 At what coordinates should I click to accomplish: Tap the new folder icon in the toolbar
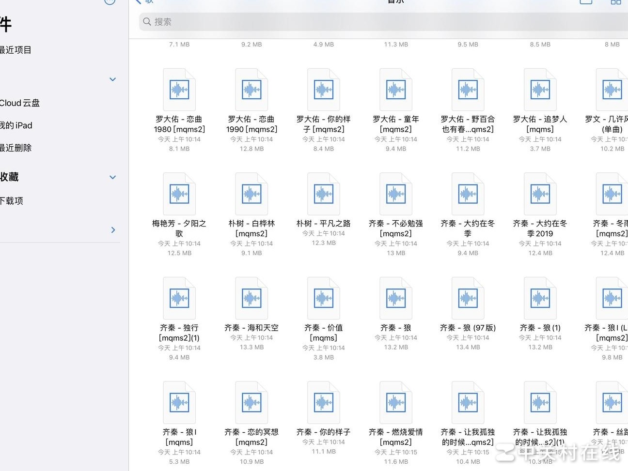(585, 2)
